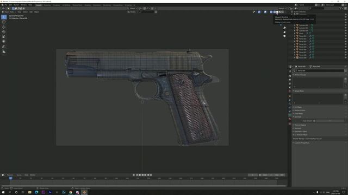
Task: Open the World properties tab
Action: 290,92
